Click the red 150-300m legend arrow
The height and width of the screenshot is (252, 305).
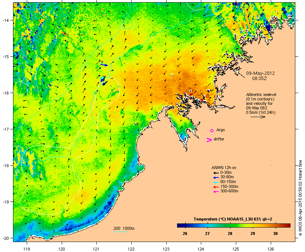click(216, 187)
